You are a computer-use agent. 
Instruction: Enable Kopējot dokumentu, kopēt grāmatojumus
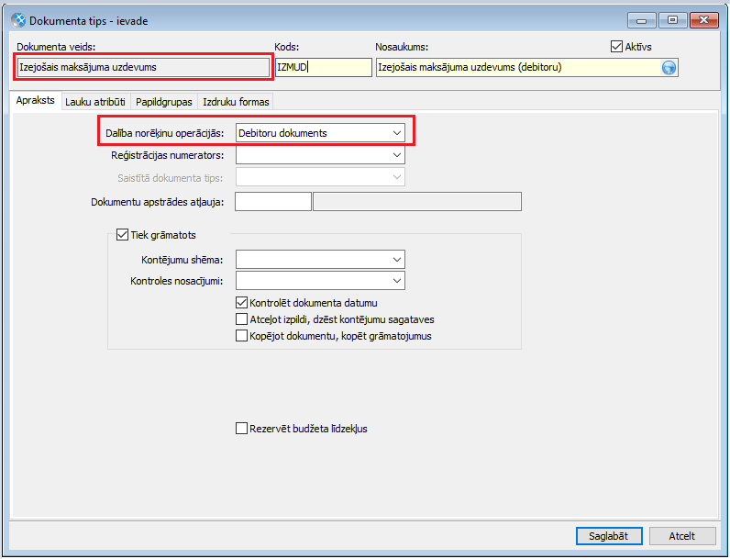[x=241, y=336]
